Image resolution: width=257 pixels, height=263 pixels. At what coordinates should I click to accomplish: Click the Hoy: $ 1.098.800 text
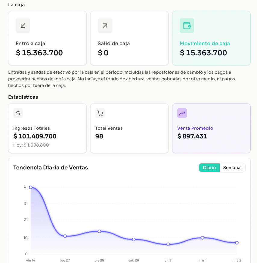point(31,145)
